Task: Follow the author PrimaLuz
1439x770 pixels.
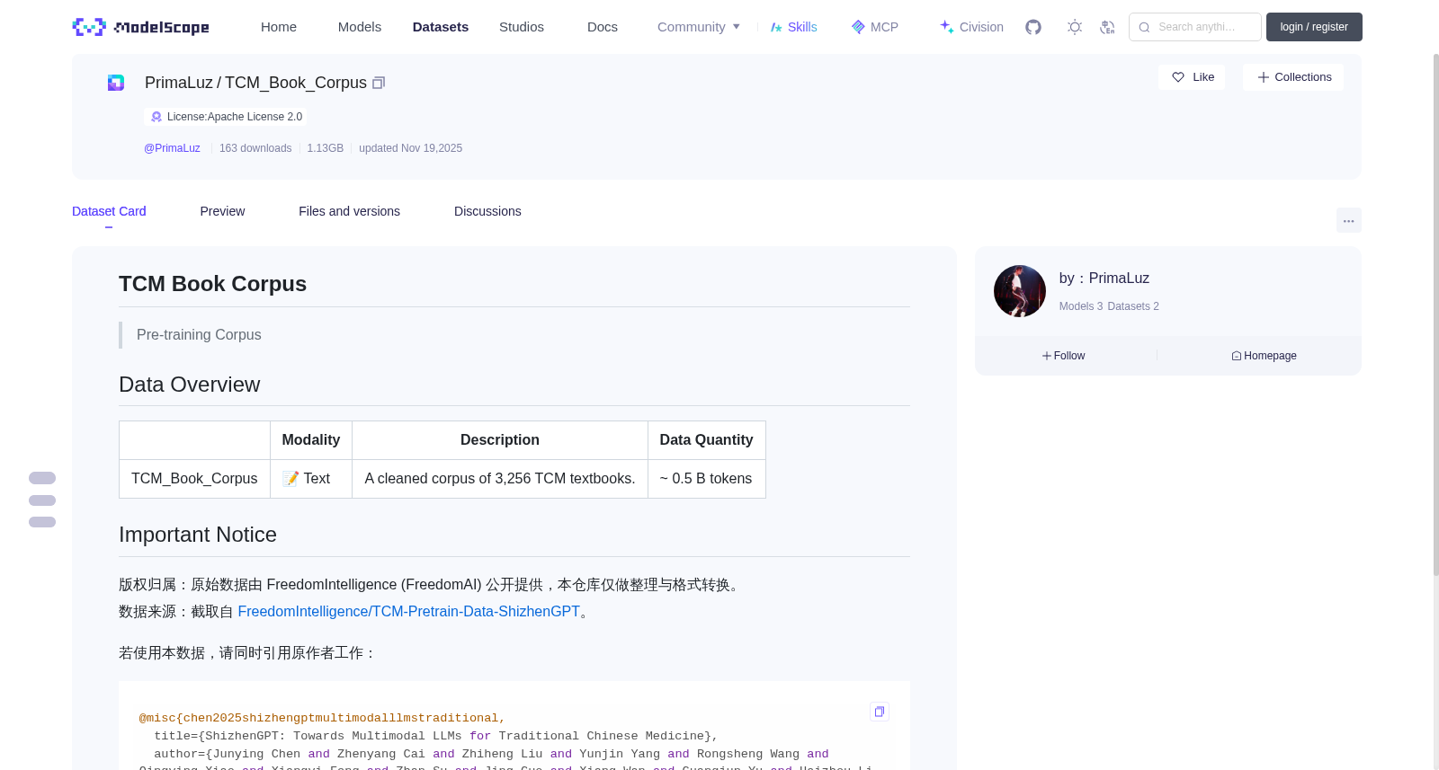Action: (x=1064, y=356)
